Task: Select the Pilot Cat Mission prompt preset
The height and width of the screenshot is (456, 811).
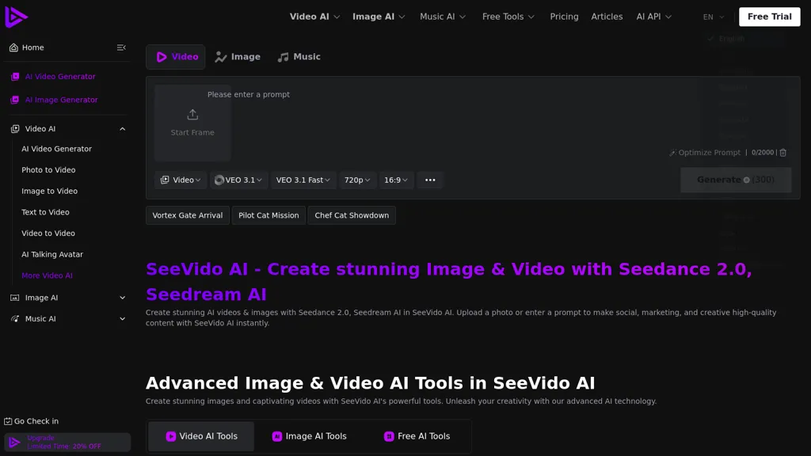Action: click(x=268, y=215)
